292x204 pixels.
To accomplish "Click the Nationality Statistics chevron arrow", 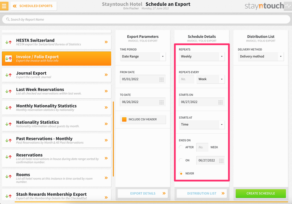I will click(x=106, y=124).
